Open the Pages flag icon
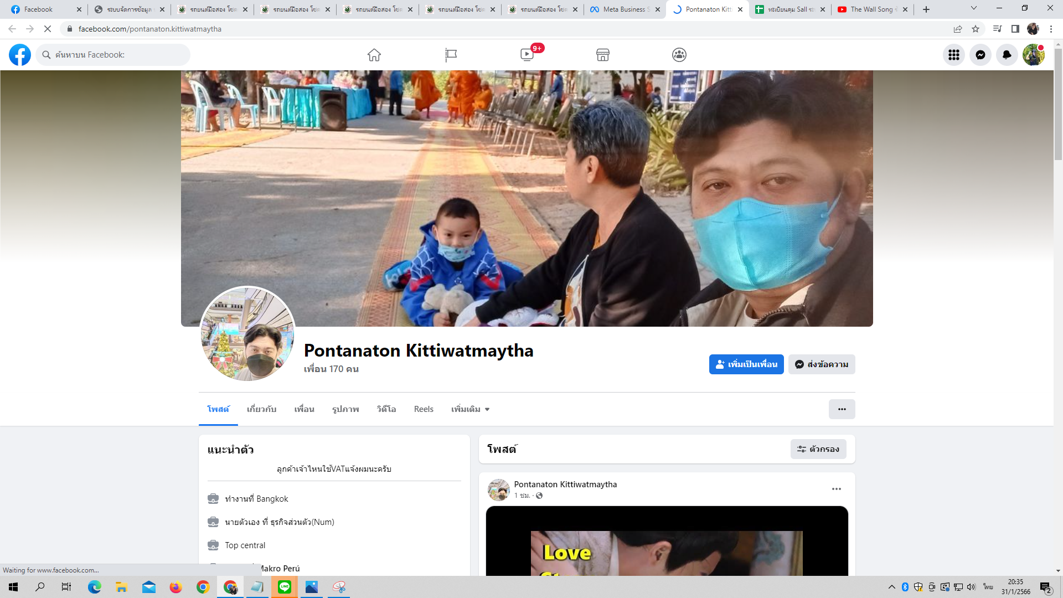This screenshot has width=1063, height=598. 451,55
